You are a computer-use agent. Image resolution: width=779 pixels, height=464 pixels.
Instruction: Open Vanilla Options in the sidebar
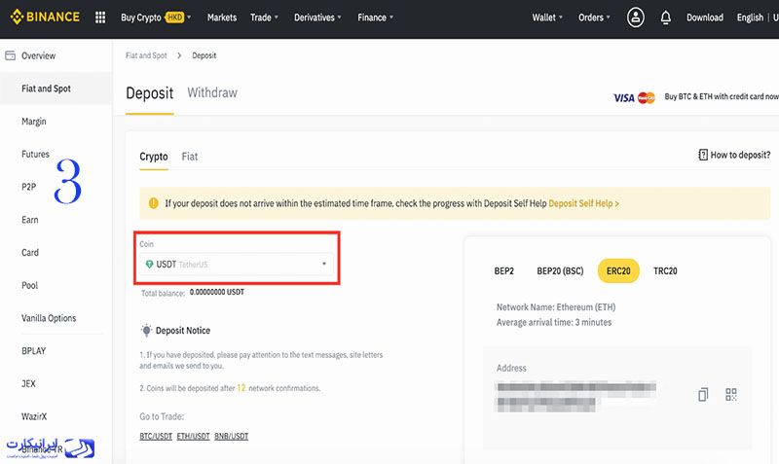pyautogui.click(x=49, y=318)
